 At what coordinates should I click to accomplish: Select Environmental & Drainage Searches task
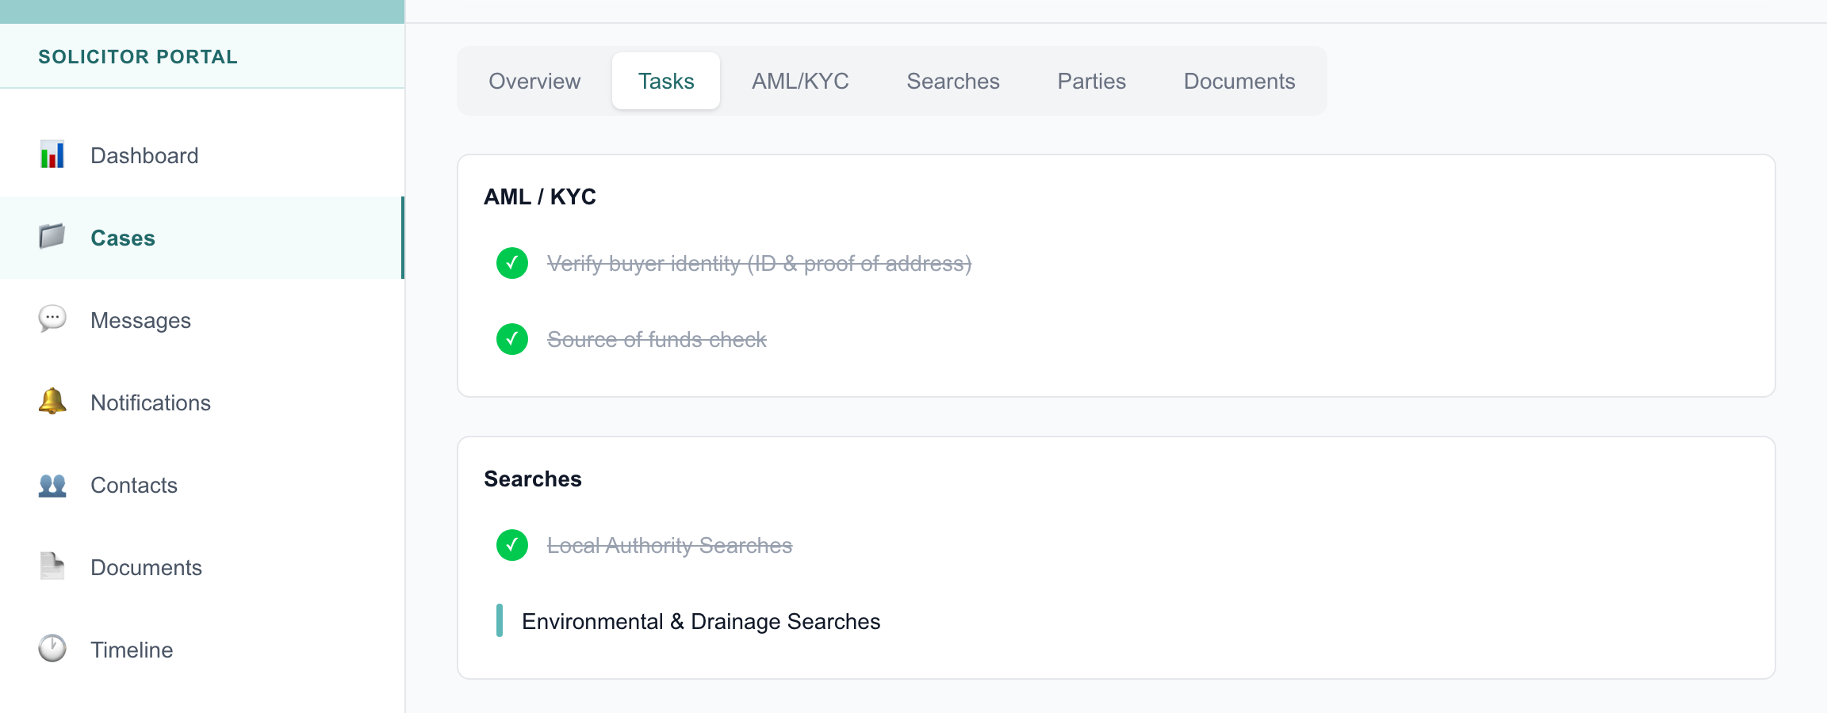point(701,621)
